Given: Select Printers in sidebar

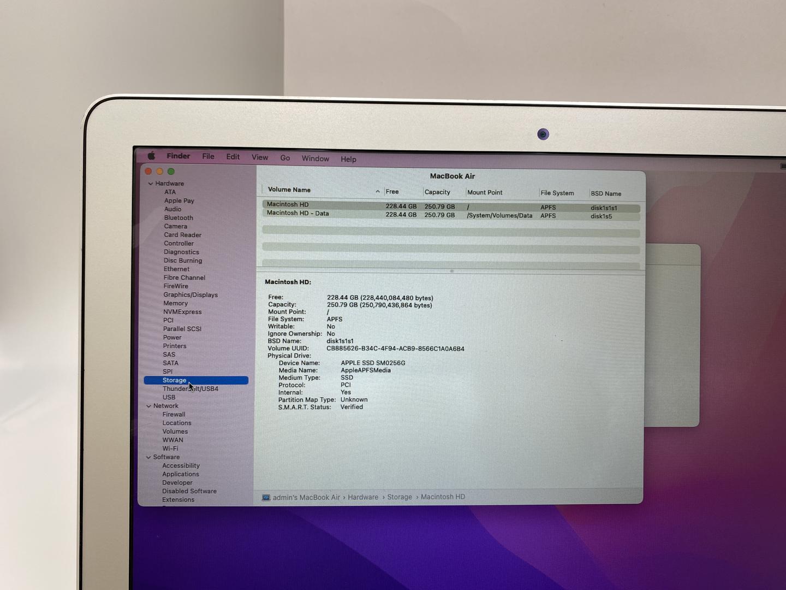Looking at the screenshot, I should (174, 346).
